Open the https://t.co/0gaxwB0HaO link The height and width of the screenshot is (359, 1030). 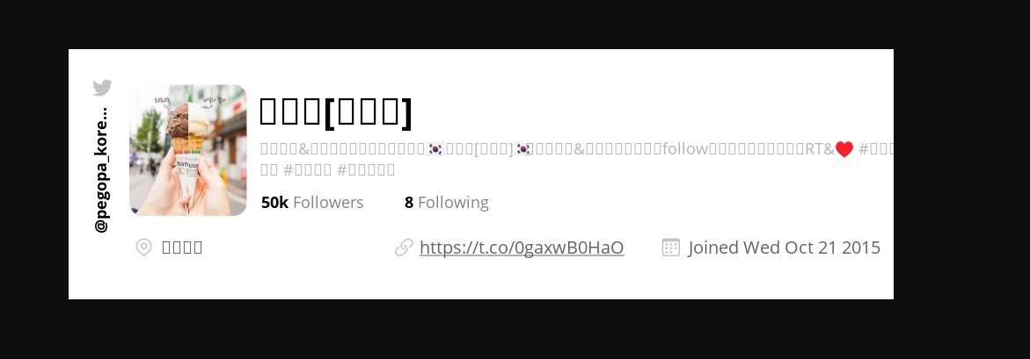(522, 248)
